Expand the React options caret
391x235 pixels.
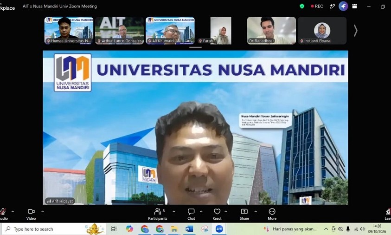pyautogui.click(x=226, y=211)
